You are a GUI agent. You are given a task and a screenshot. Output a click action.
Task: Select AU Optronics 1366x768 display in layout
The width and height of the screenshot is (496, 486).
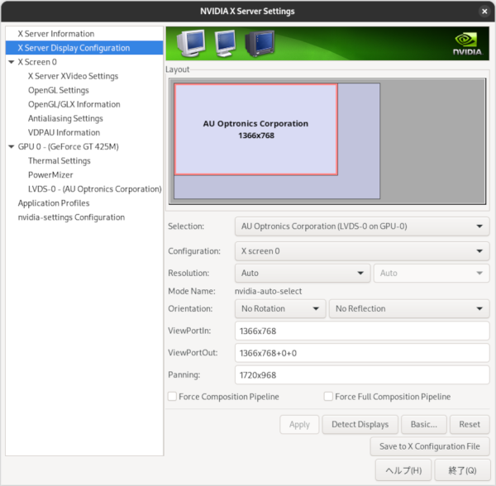256,129
